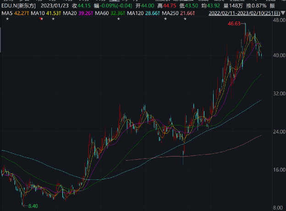Click the MA5 42.27 indicator label
286x211 pixels.
click(x=15, y=13)
